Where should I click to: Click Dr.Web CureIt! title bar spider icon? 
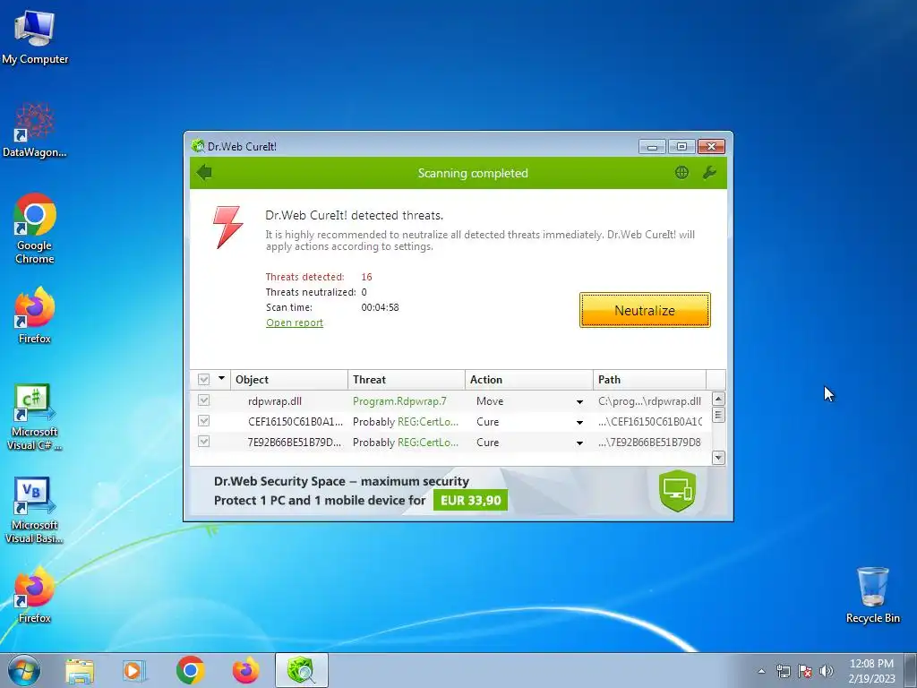click(x=198, y=146)
